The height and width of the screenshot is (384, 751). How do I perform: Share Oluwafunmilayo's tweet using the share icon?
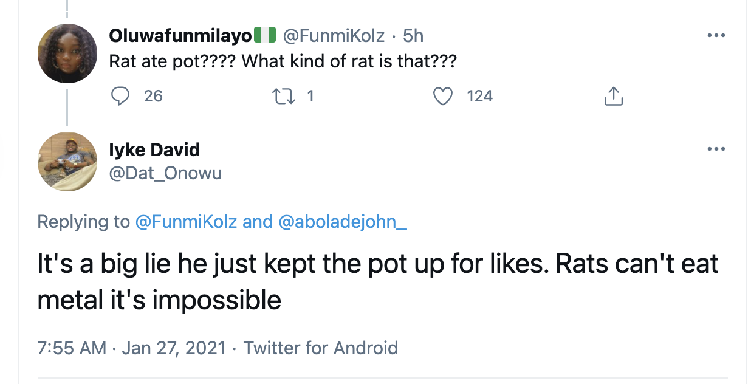point(614,96)
